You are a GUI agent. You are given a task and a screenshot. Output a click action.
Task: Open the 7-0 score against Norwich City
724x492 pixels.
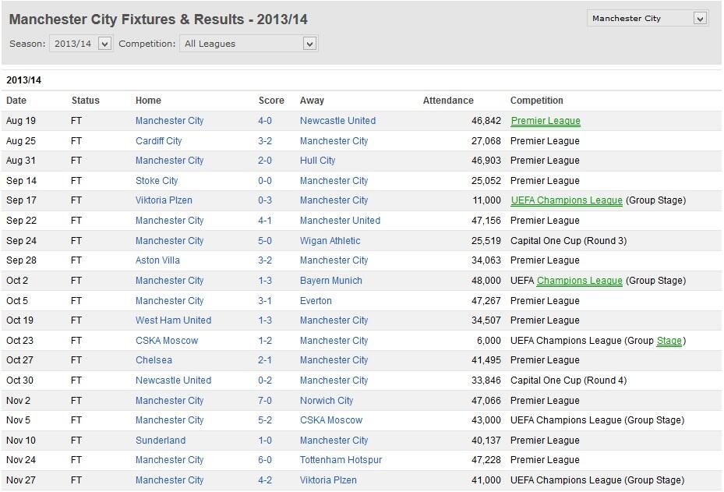coord(265,401)
